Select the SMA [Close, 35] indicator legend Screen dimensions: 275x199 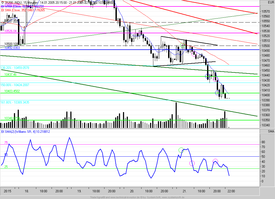[x=23, y=10]
